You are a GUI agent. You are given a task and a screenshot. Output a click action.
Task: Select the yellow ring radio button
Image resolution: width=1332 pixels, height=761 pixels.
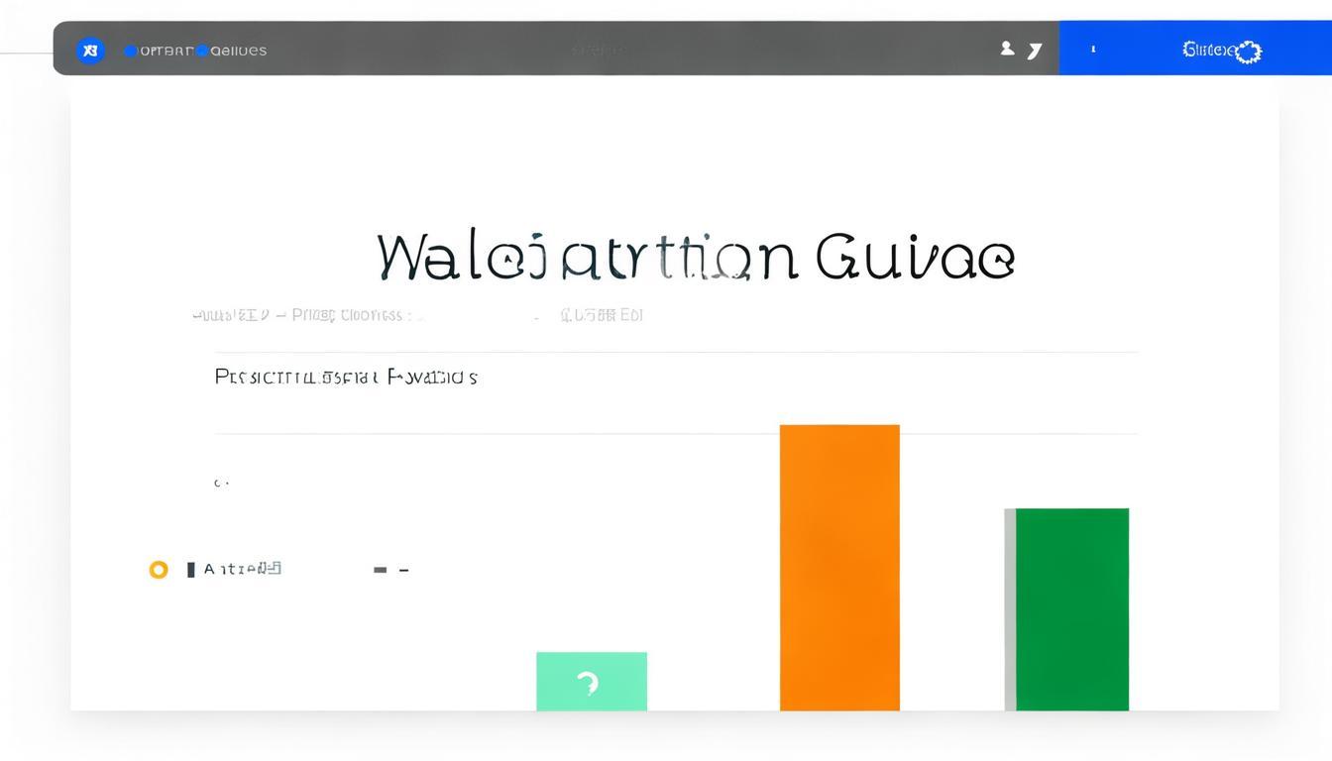(x=159, y=570)
